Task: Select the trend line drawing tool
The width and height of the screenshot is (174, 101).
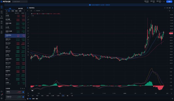Action: [x=28, y=17]
